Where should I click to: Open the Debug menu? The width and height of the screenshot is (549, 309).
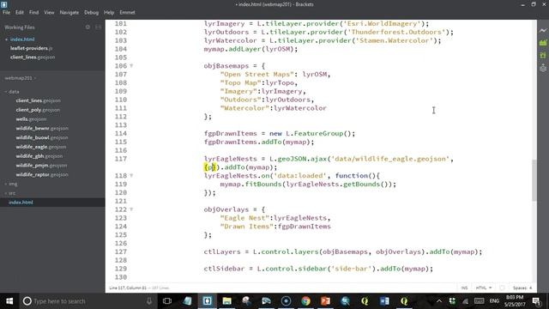(x=92, y=12)
